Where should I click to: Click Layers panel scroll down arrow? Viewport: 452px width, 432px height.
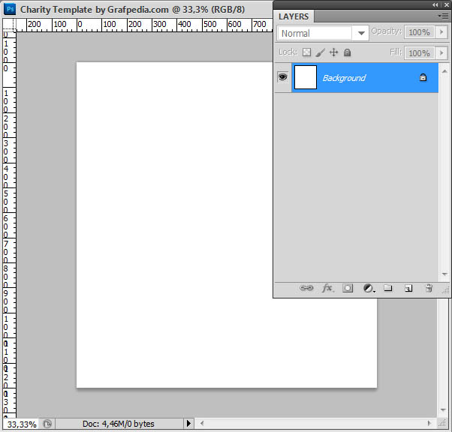tap(444, 274)
